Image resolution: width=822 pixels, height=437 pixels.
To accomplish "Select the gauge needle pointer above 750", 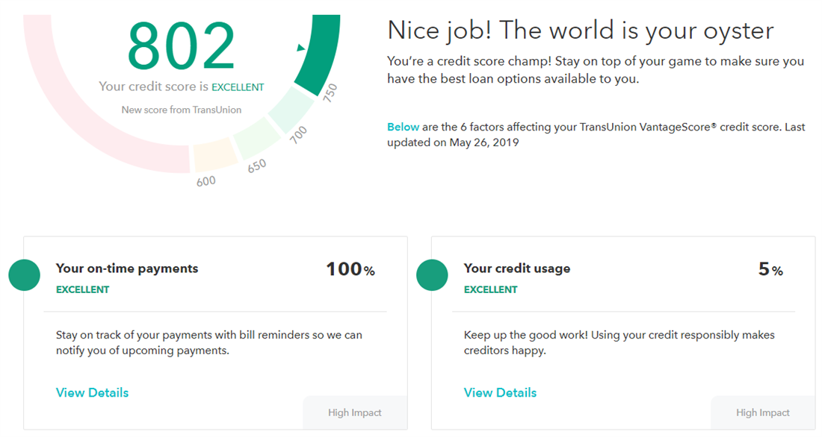I will (x=300, y=48).
